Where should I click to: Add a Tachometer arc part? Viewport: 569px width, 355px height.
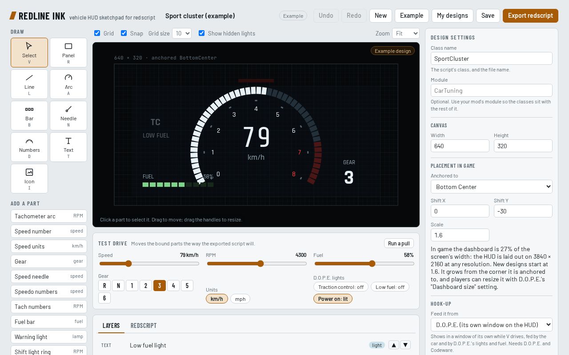coord(49,216)
